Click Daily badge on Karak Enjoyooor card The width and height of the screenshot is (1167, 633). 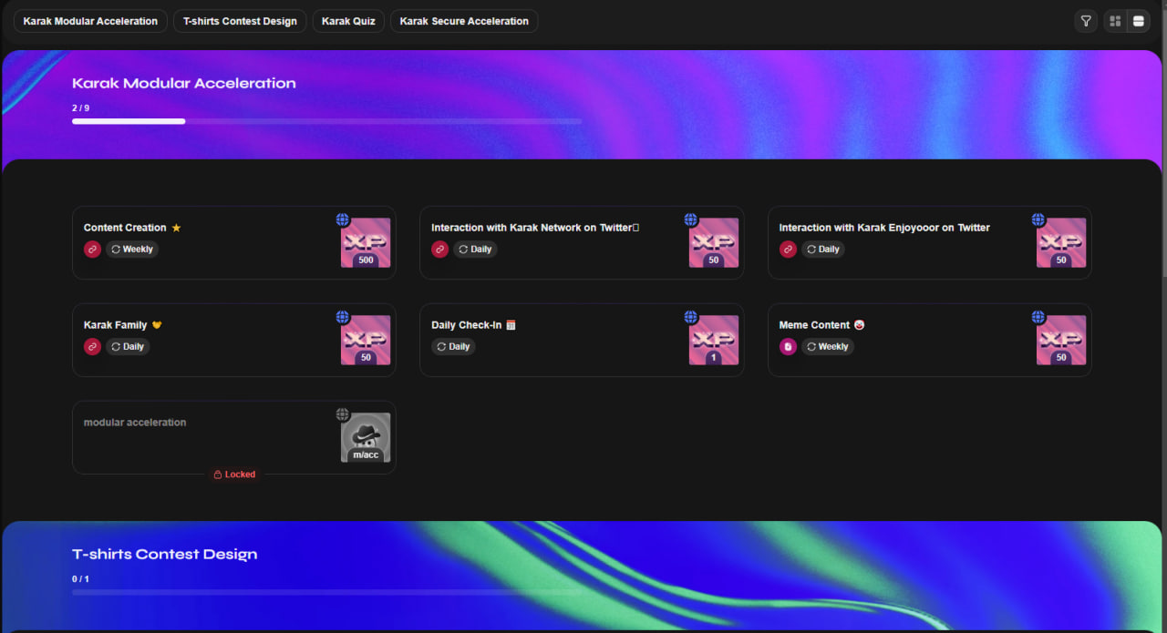pyautogui.click(x=823, y=249)
